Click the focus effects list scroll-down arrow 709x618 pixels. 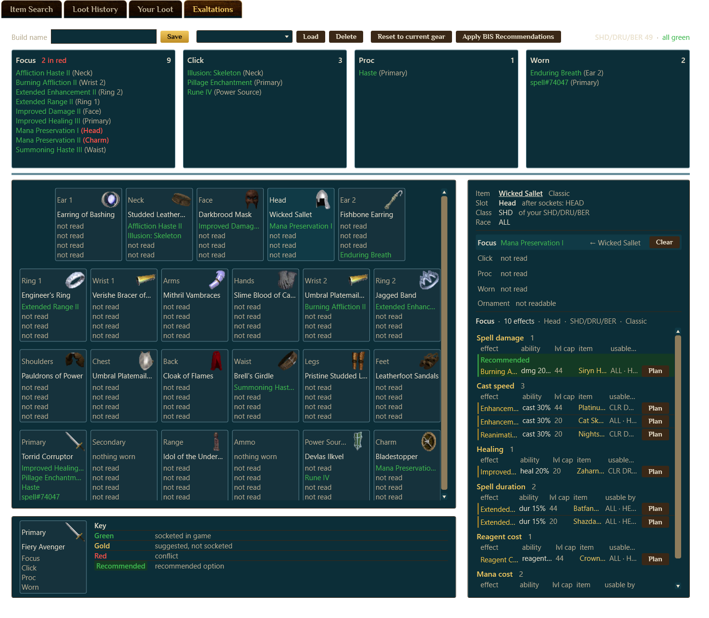[x=678, y=586]
